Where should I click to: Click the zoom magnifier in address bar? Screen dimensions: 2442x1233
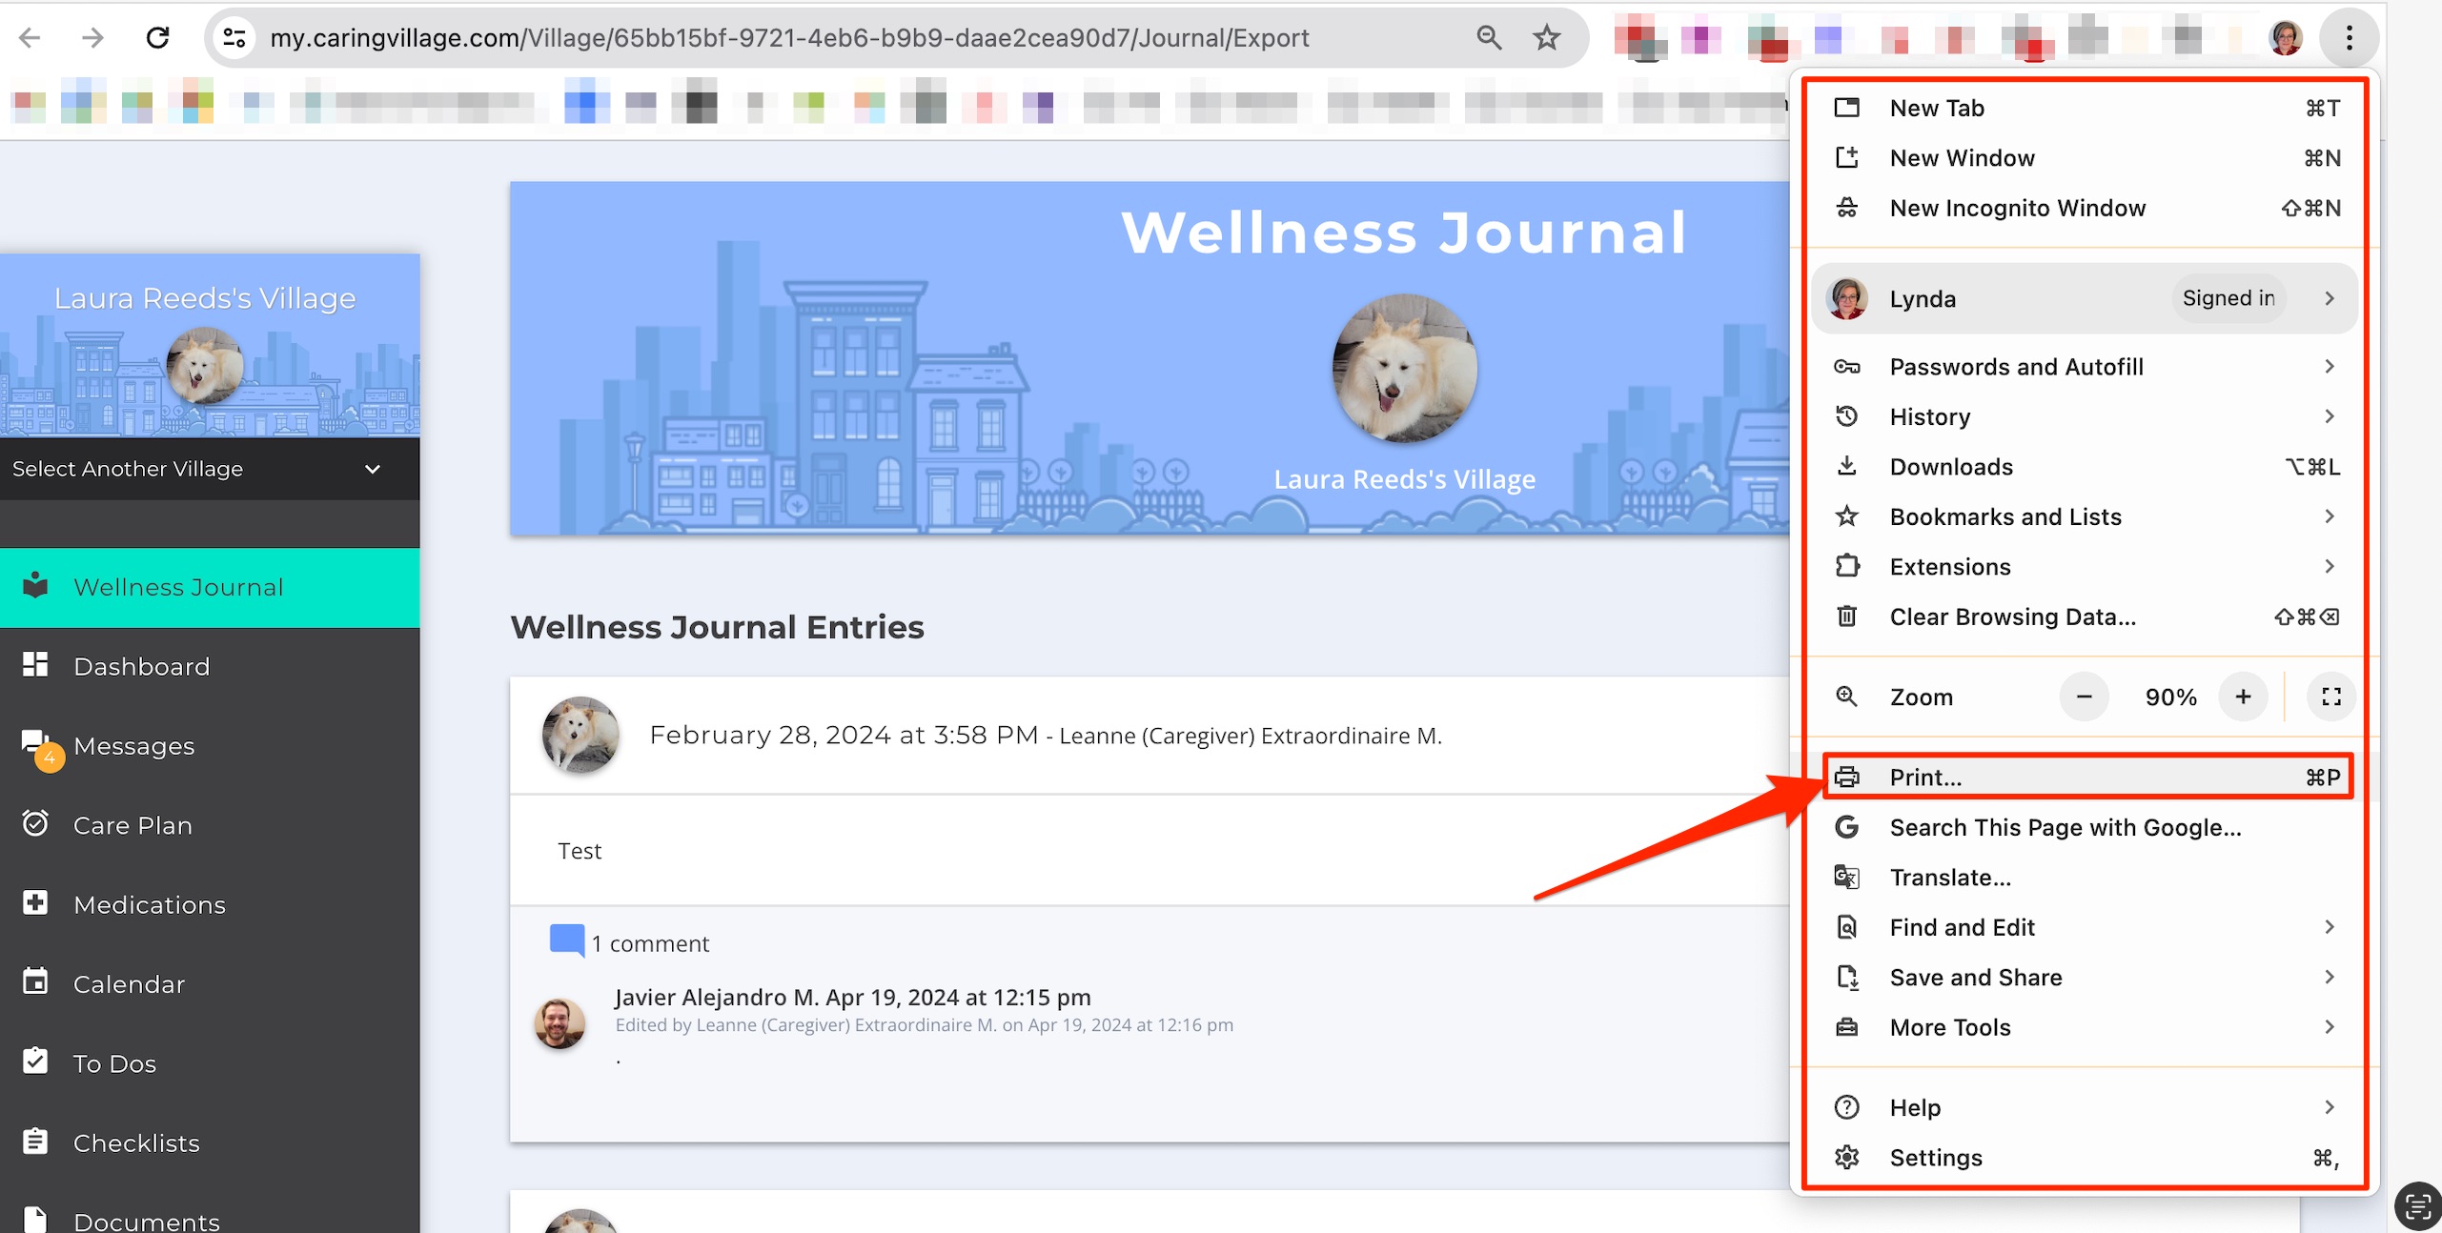point(1489,37)
